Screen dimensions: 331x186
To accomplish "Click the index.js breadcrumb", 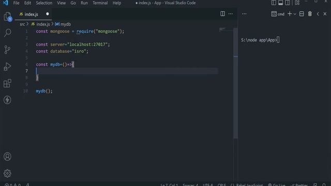I will tap(43, 24).
